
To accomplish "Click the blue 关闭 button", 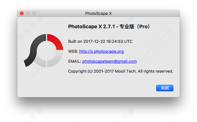I will (x=165, y=88).
